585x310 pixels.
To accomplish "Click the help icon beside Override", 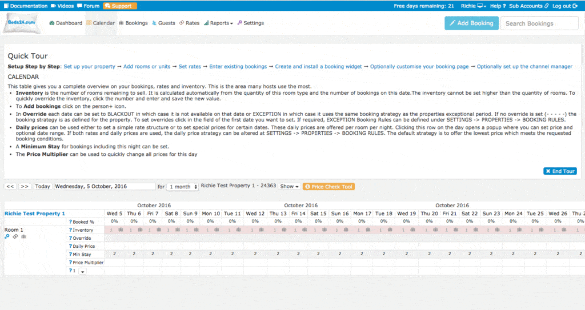I will tap(70, 238).
